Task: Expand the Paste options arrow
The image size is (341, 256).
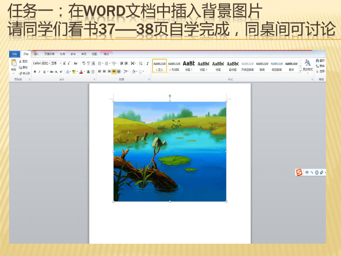Action: coord(14,73)
